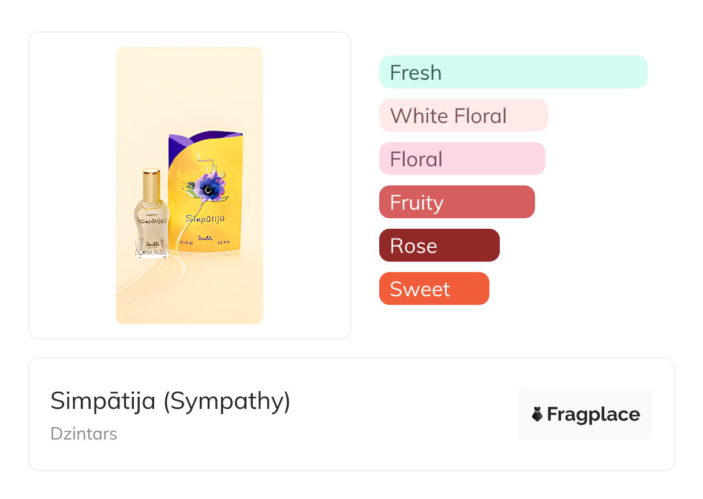Click the Fragplace wordmark text
The height and width of the screenshot is (499, 703).
click(593, 414)
